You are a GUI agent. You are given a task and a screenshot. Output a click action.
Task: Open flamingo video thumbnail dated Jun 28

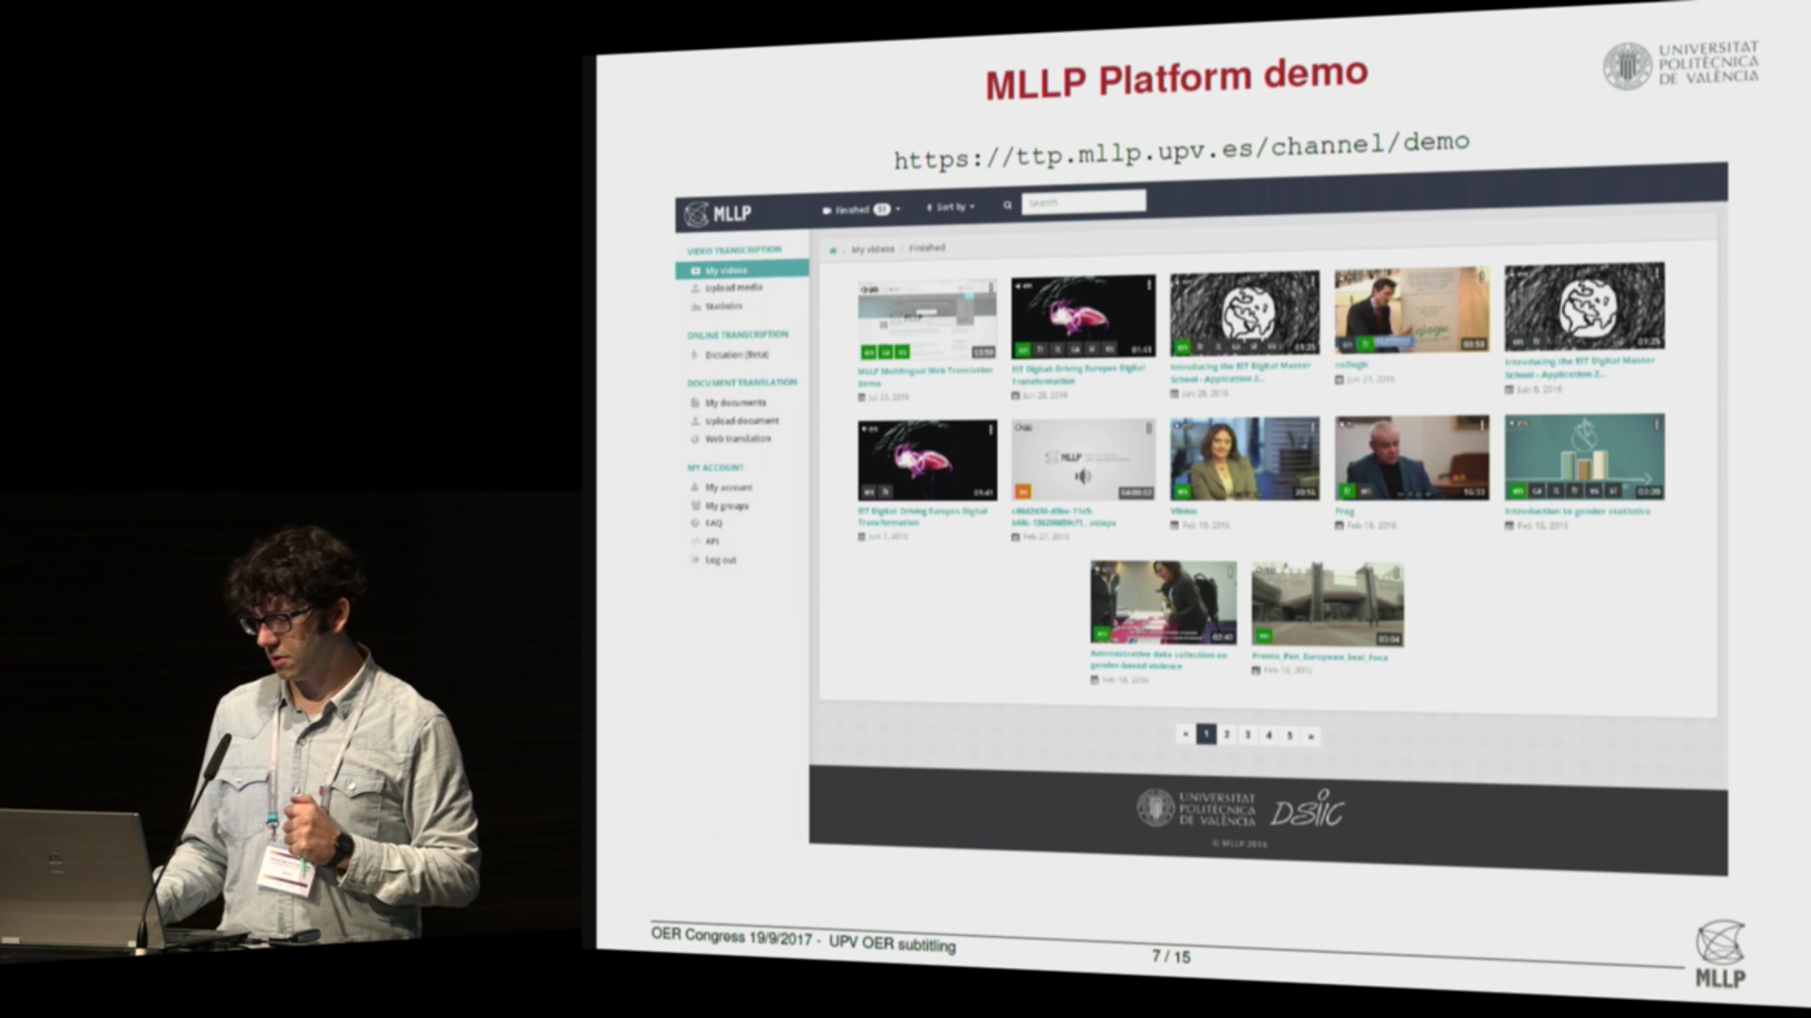1083,316
